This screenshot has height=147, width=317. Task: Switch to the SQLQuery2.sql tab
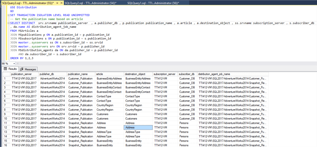92,3
